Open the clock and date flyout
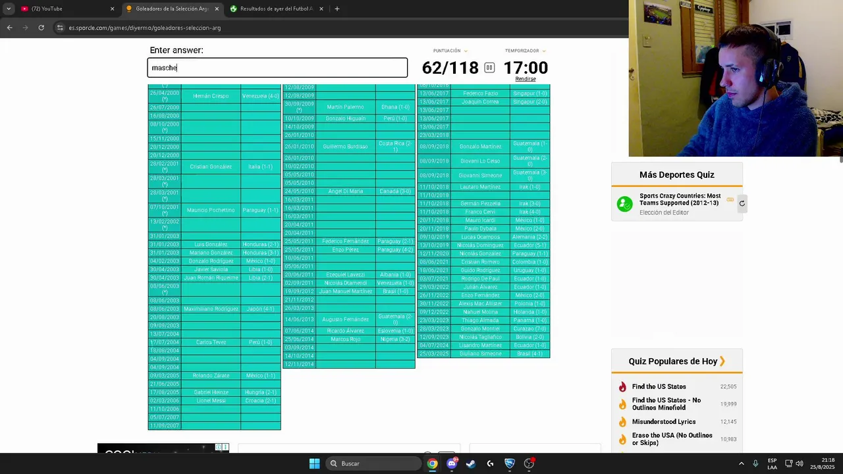Image resolution: width=843 pixels, height=474 pixels. (x=823, y=463)
